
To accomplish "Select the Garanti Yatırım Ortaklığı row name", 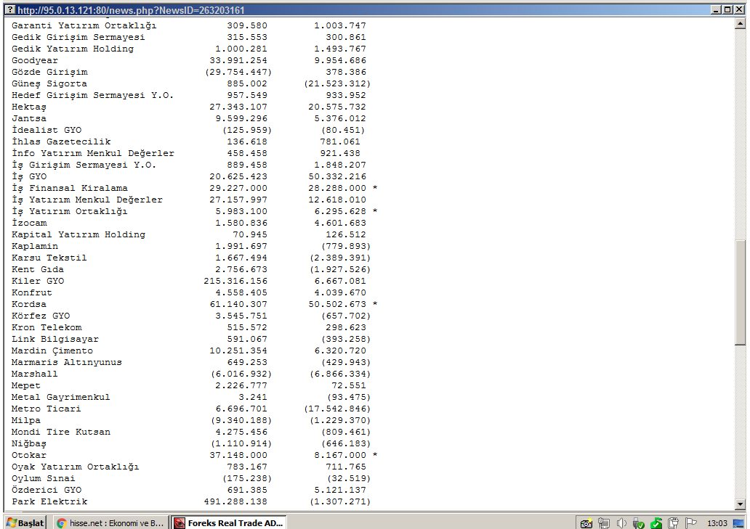I will [x=84, y=26].
